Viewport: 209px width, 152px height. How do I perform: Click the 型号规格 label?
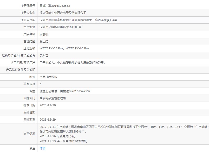click(29, 48)
